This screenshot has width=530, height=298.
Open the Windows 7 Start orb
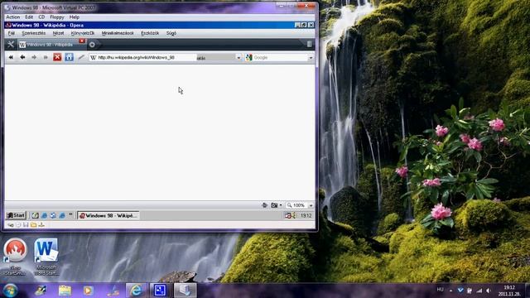[10, 291]
